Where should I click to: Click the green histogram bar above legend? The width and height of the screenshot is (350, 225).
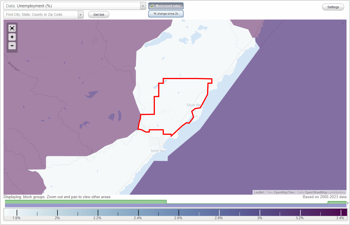click(x=85, y=202)
